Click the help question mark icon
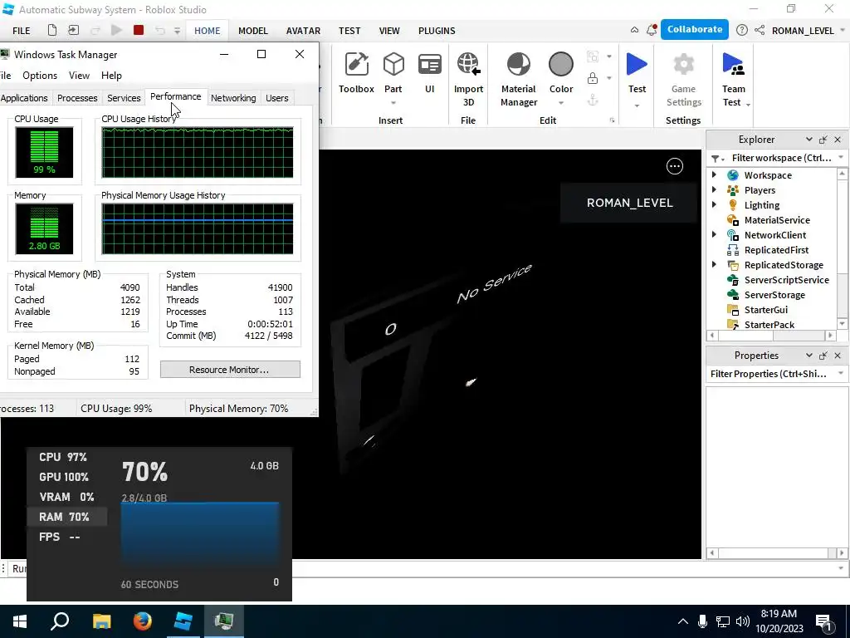This screenshot has width=850, height=638. pyautogui.click(x=741, y=31)
